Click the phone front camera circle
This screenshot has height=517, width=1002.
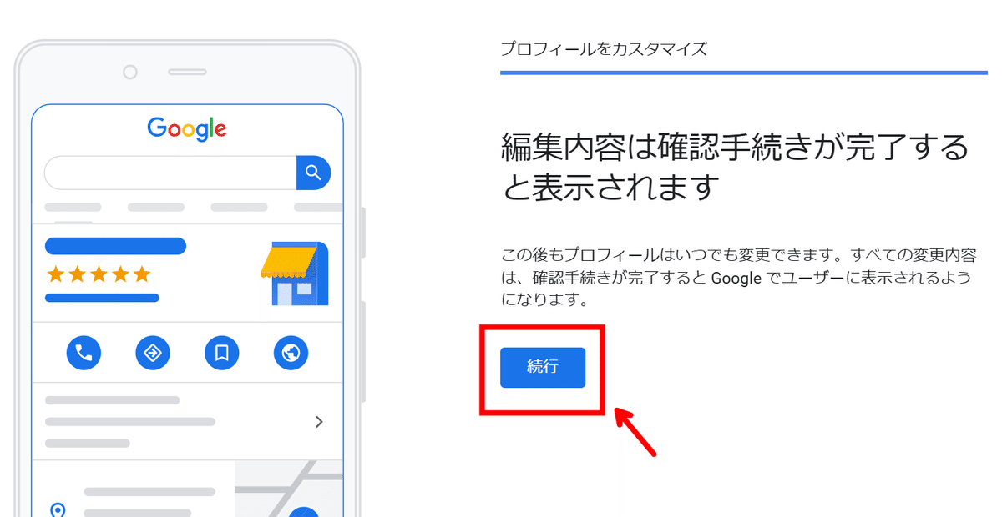[130, 73]
